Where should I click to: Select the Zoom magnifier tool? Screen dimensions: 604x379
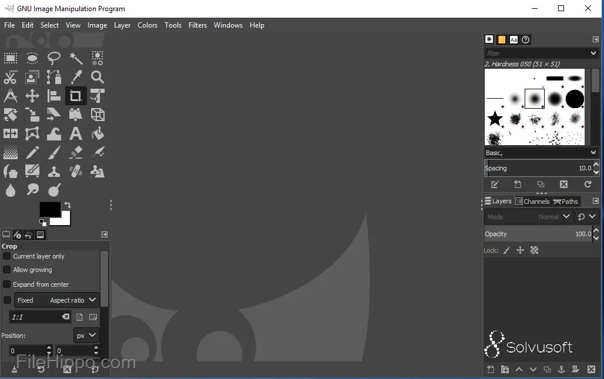(98, 77)
